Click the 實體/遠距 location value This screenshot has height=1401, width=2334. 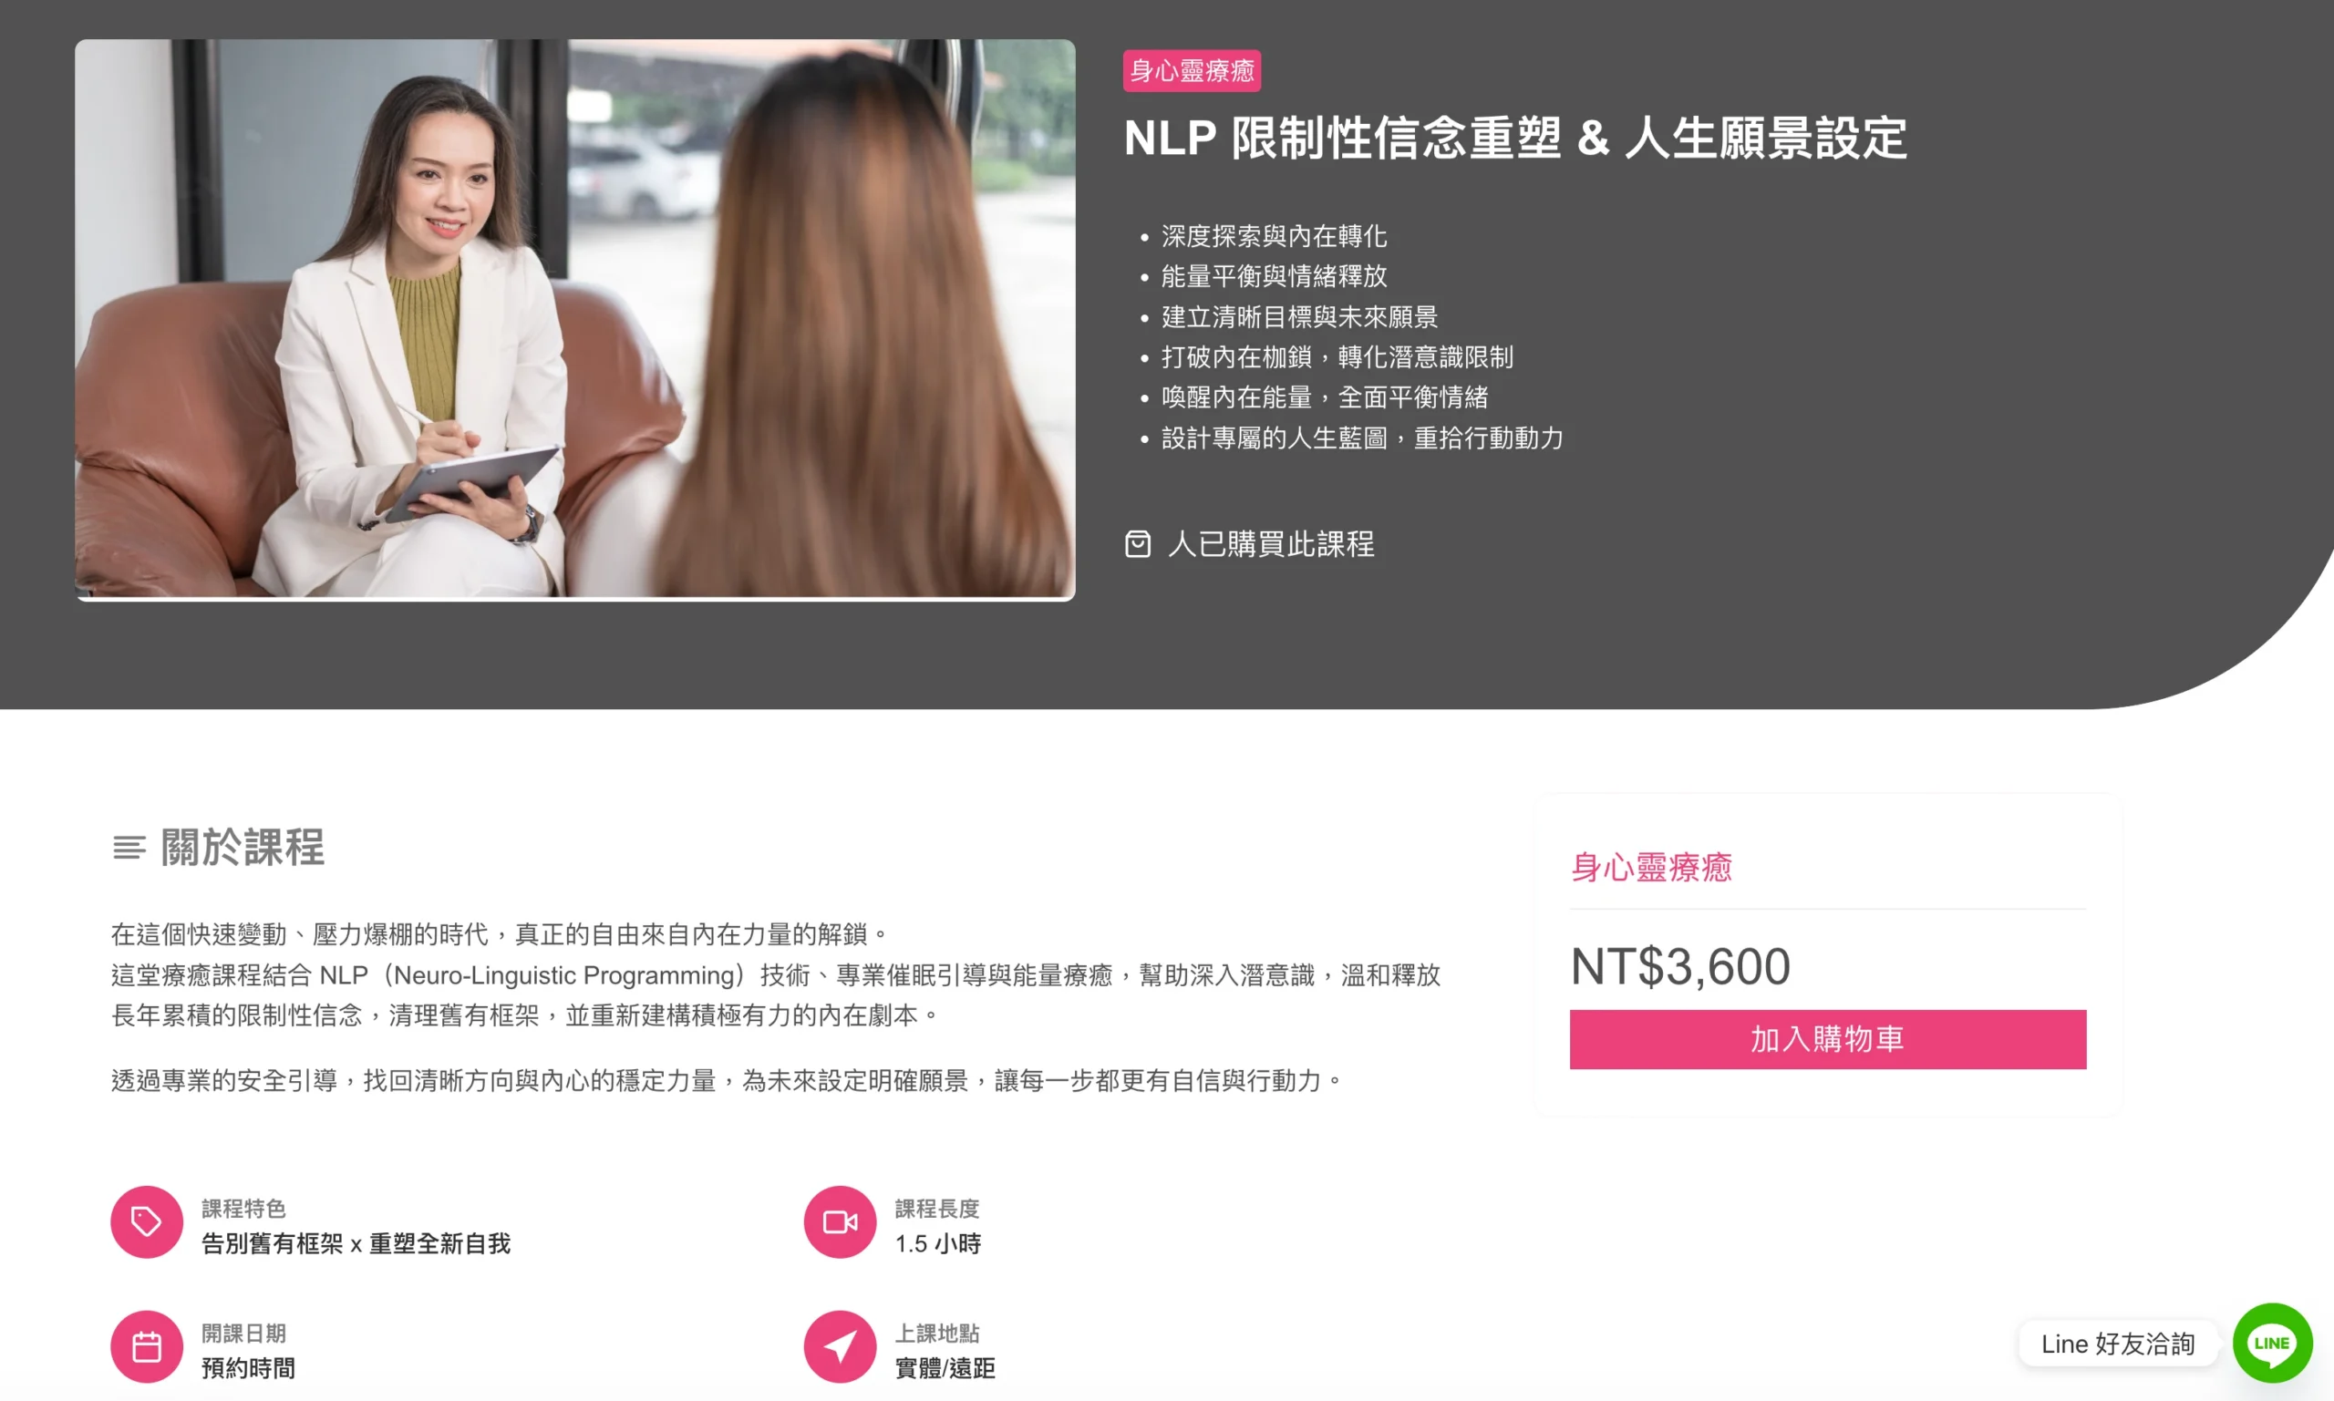tap(945, 1368)
